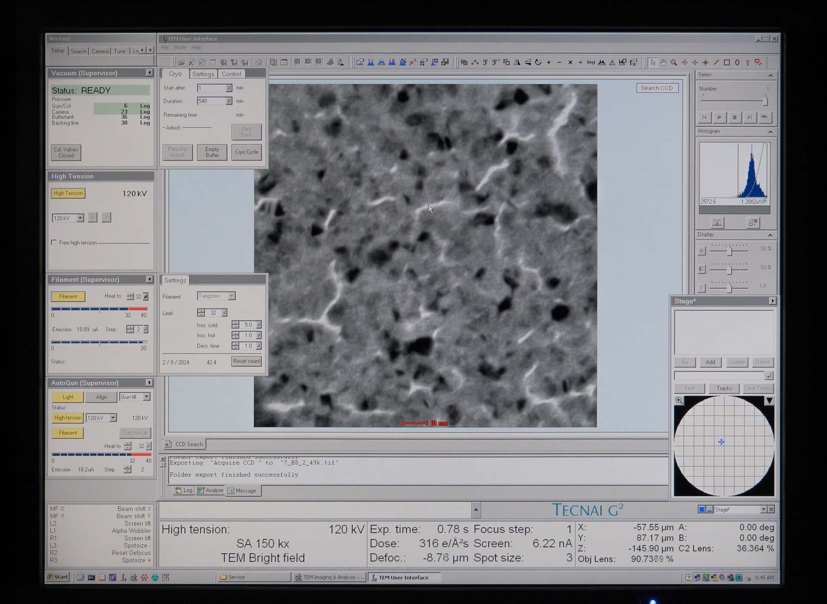Apply the FFT transform icon
Image resolution: width=827 pixels, height=604 pixels.
click(485, 62)
